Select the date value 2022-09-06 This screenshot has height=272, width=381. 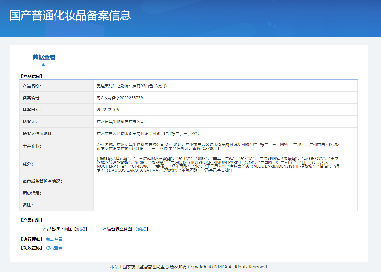pos(108,110)
